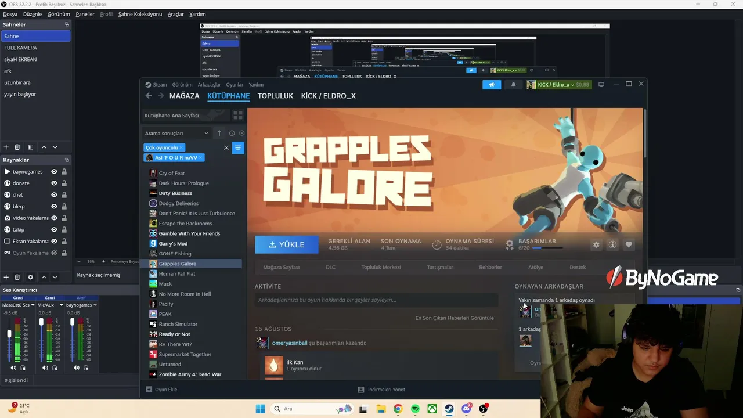Show Grapples Galore game info
This screenshot has width=743, height=418.
point(612,244)
